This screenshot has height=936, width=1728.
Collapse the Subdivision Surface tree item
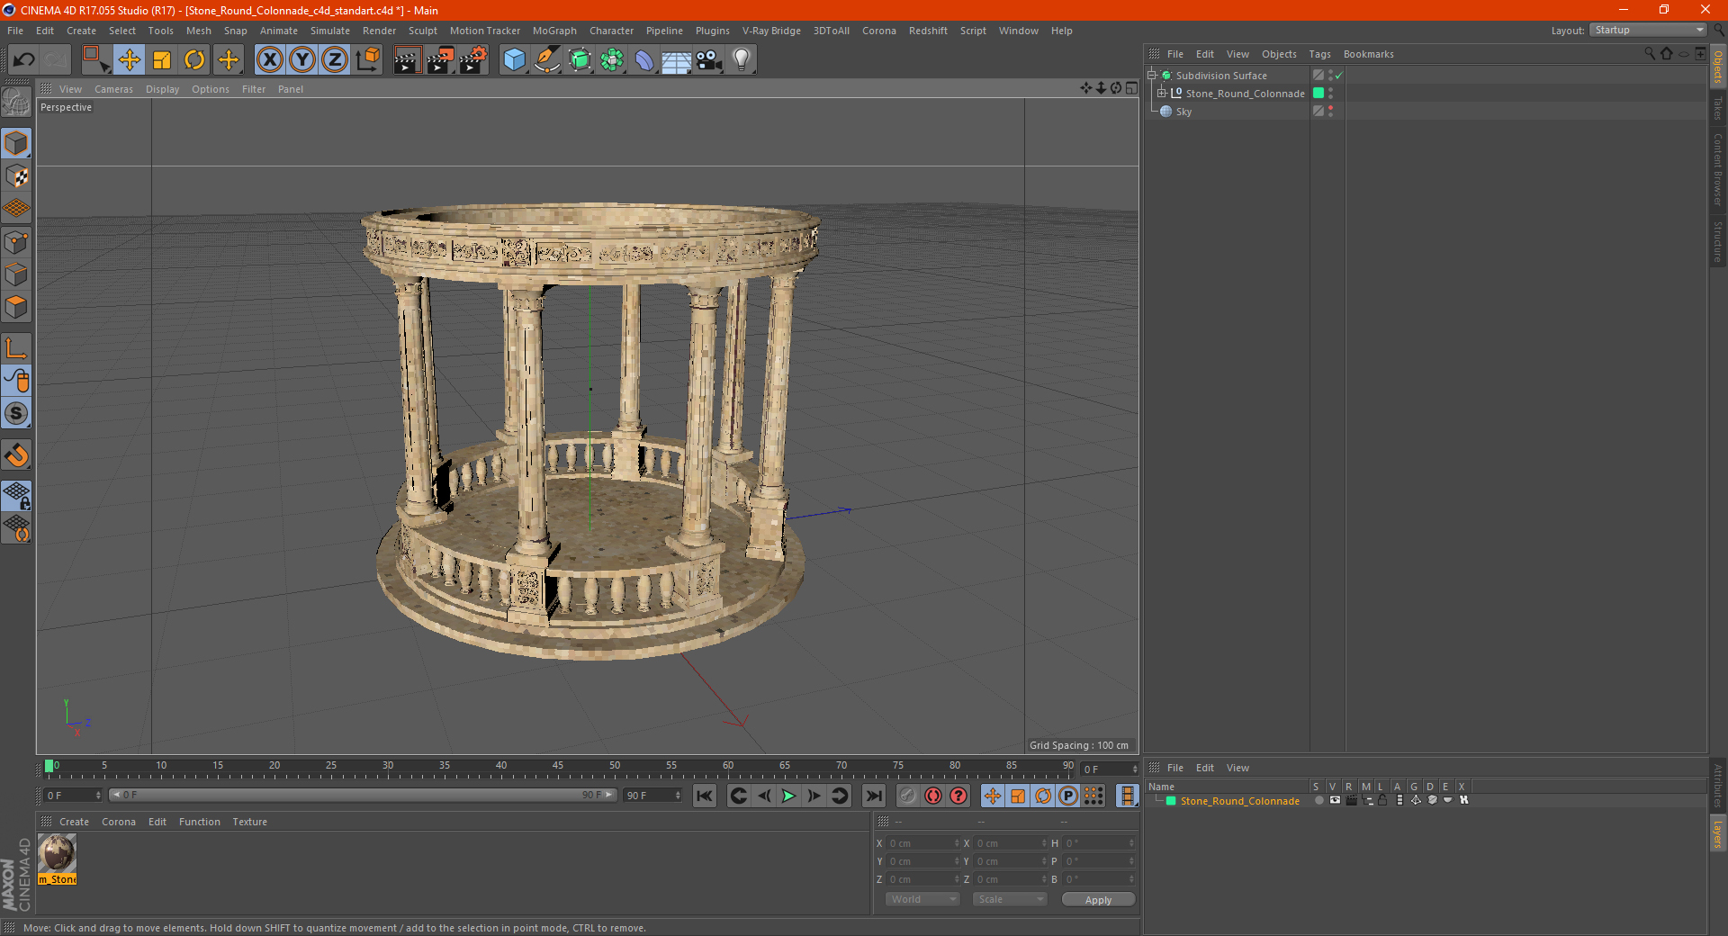1151,76
